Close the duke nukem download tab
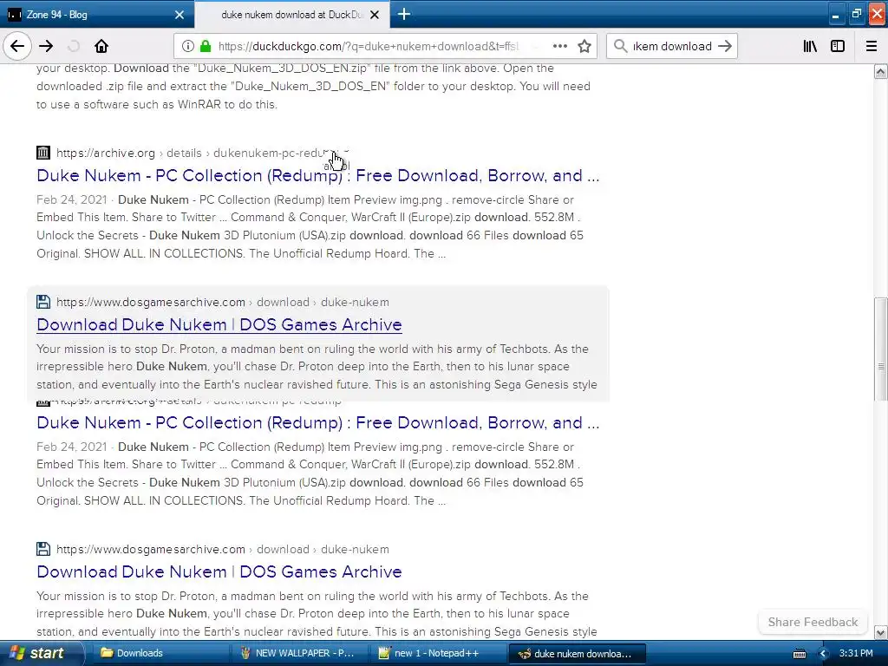This screenshot has height=666, width=888. (x=375, y=15)
